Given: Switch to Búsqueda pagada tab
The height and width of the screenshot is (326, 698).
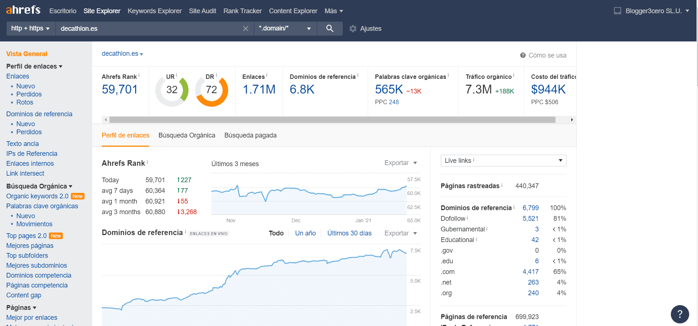Looking at the screenshot, I should (251, 135).
